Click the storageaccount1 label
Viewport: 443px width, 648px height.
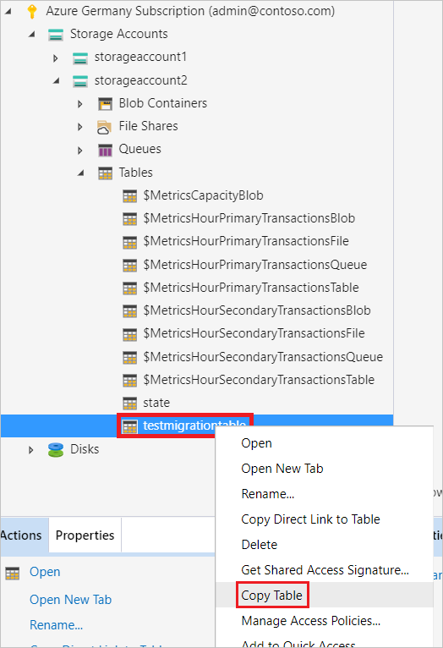tap(140, 57)
